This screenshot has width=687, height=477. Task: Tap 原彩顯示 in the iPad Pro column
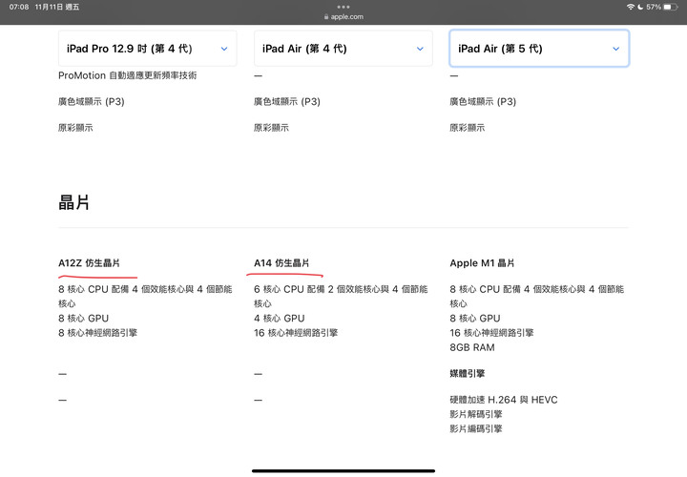75,128
